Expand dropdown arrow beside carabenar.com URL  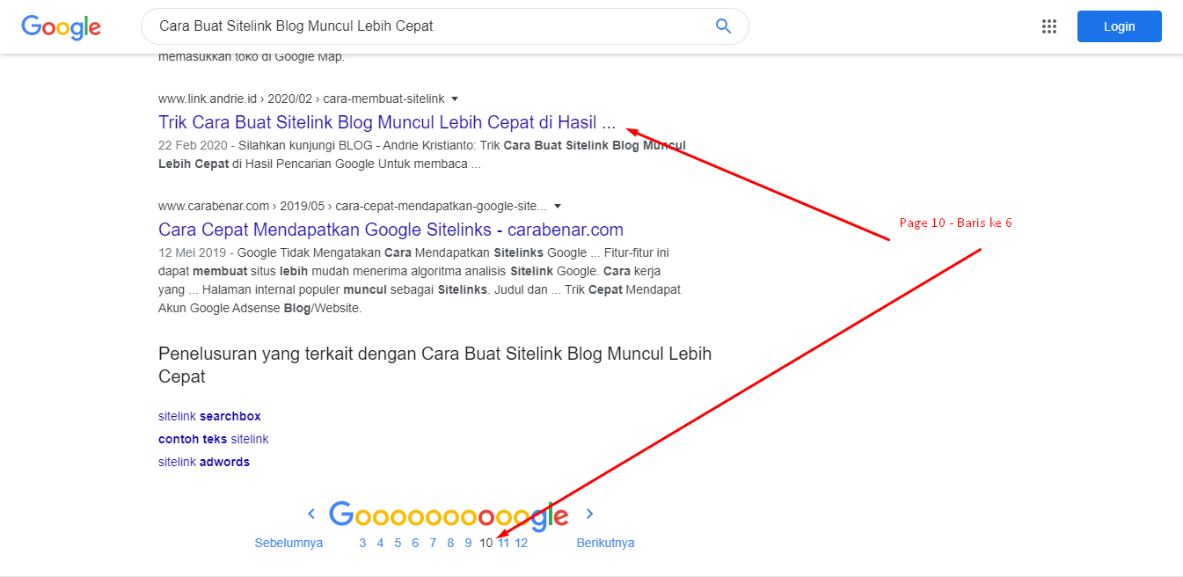click(x=557, y=207)
